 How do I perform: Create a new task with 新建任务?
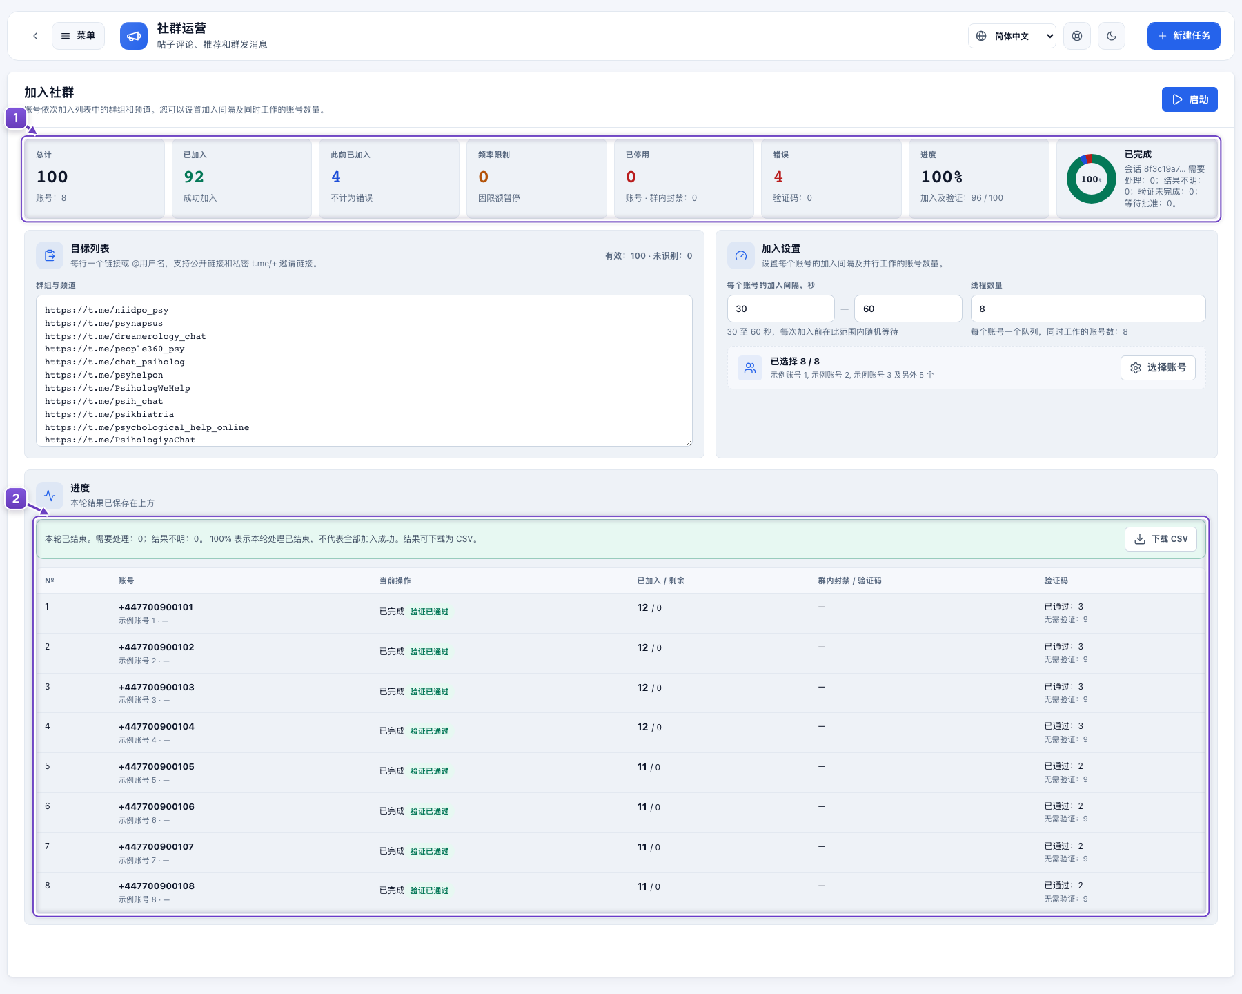tap(1184, 36)
